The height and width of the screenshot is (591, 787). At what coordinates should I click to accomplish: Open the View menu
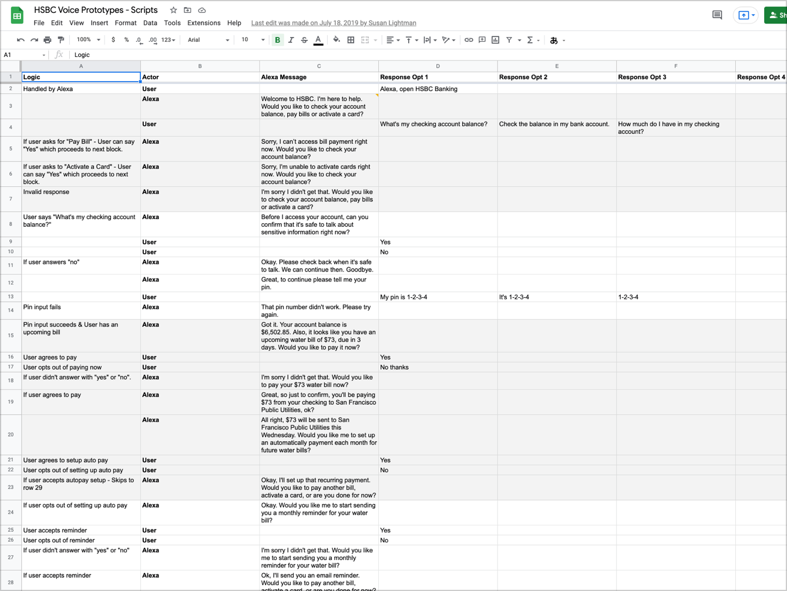76,23
